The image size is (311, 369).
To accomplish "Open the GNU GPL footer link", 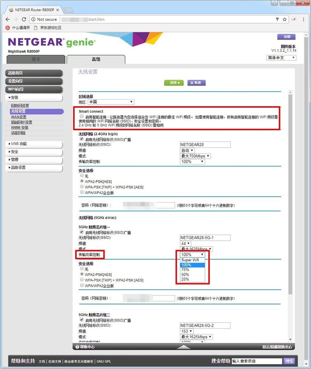I will (x=104, y=362).
